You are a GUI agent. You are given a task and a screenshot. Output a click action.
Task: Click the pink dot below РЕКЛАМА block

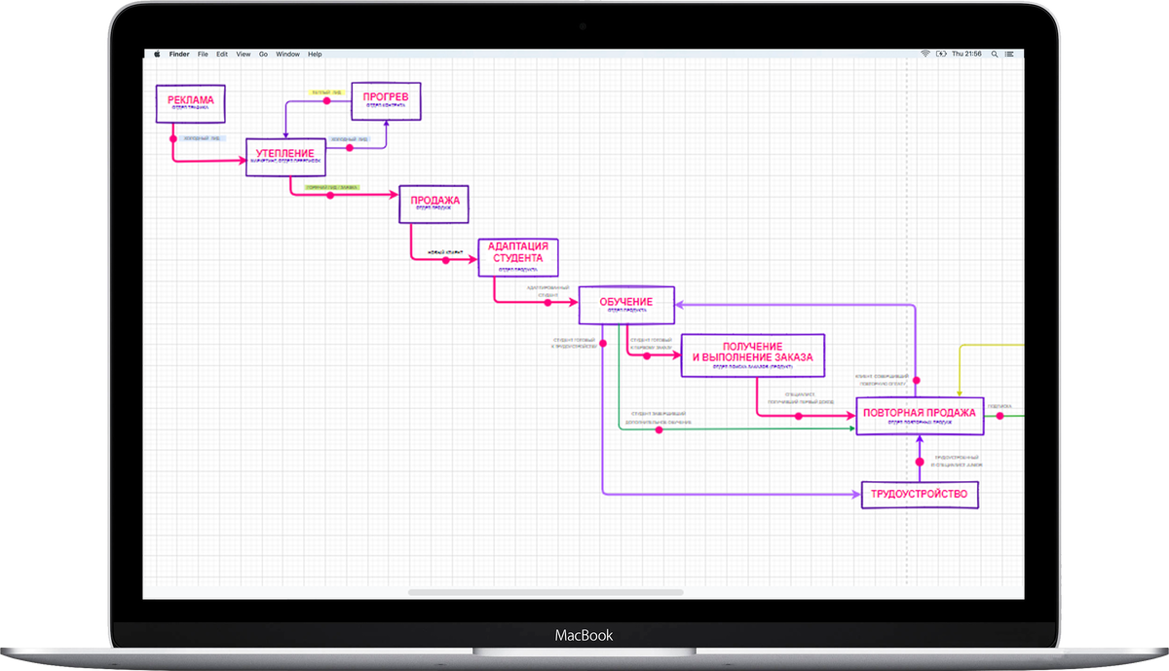[173, 138]
